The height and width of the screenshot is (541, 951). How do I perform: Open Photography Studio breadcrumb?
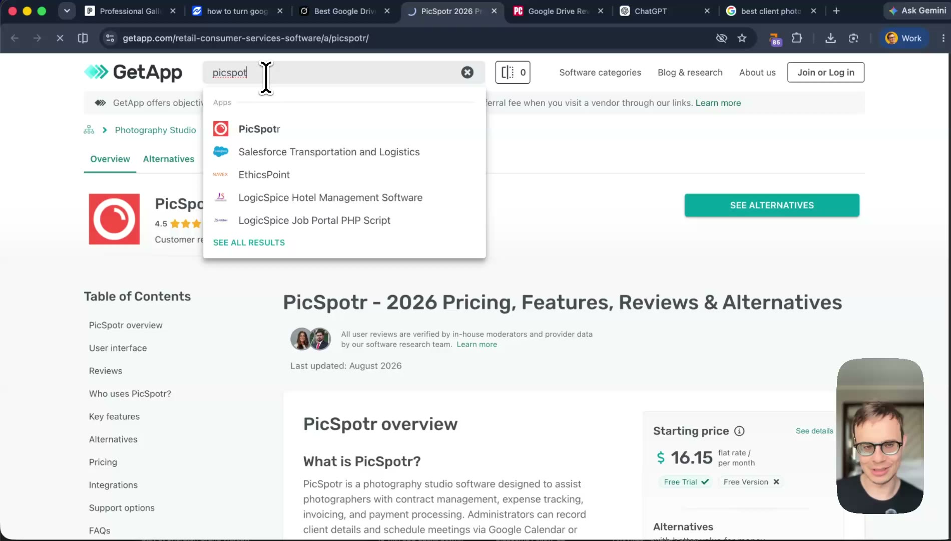coord(155,130)
